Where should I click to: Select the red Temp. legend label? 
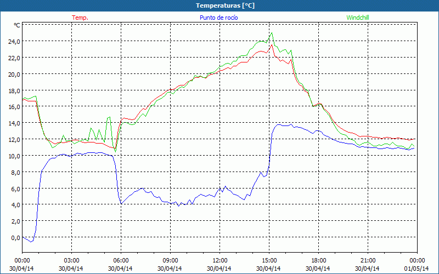(x=80, y=18)
